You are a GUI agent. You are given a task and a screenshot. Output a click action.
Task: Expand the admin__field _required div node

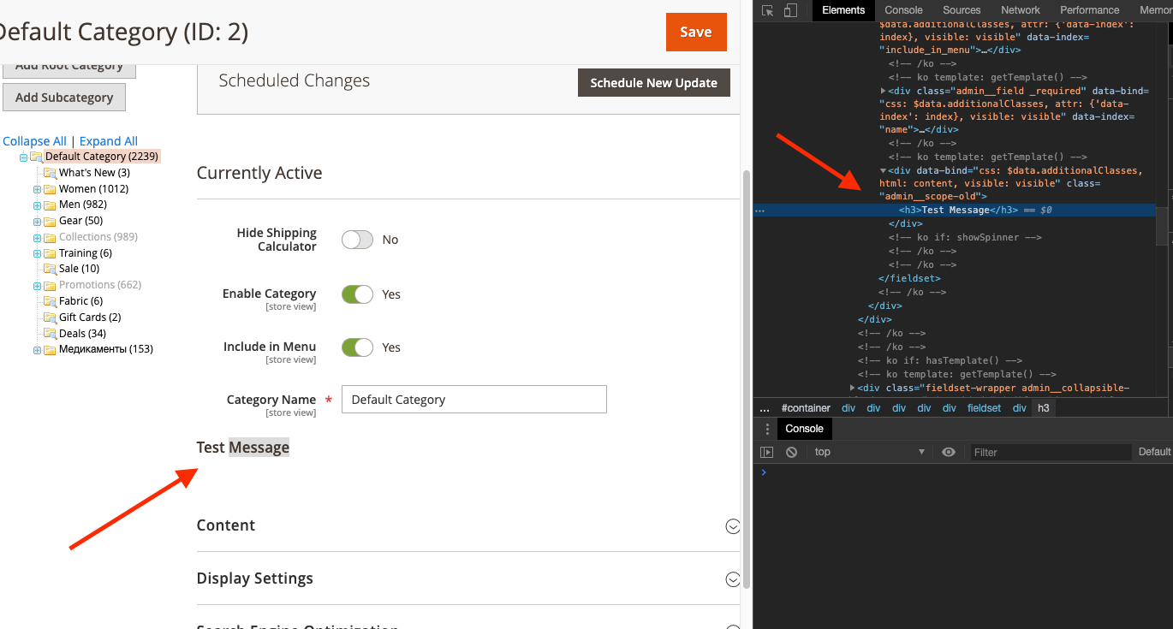[884, 91]
